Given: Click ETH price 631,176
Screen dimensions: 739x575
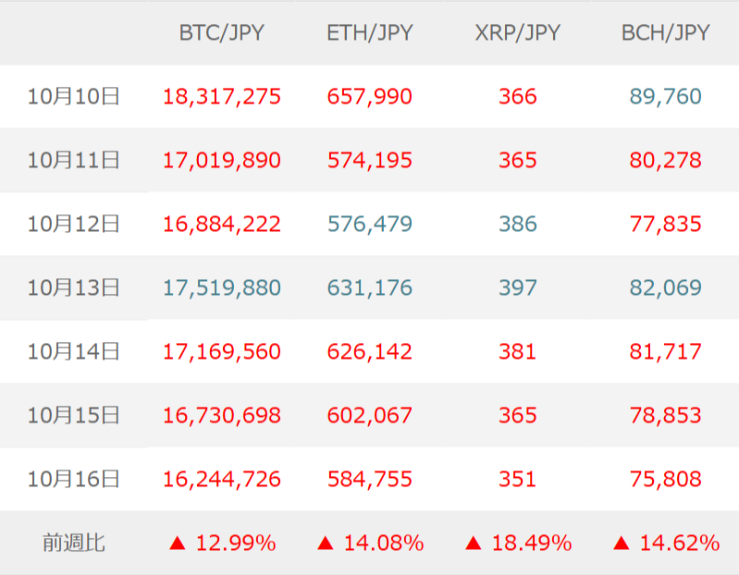Looking at the screenshot, I should pos(370,288).
